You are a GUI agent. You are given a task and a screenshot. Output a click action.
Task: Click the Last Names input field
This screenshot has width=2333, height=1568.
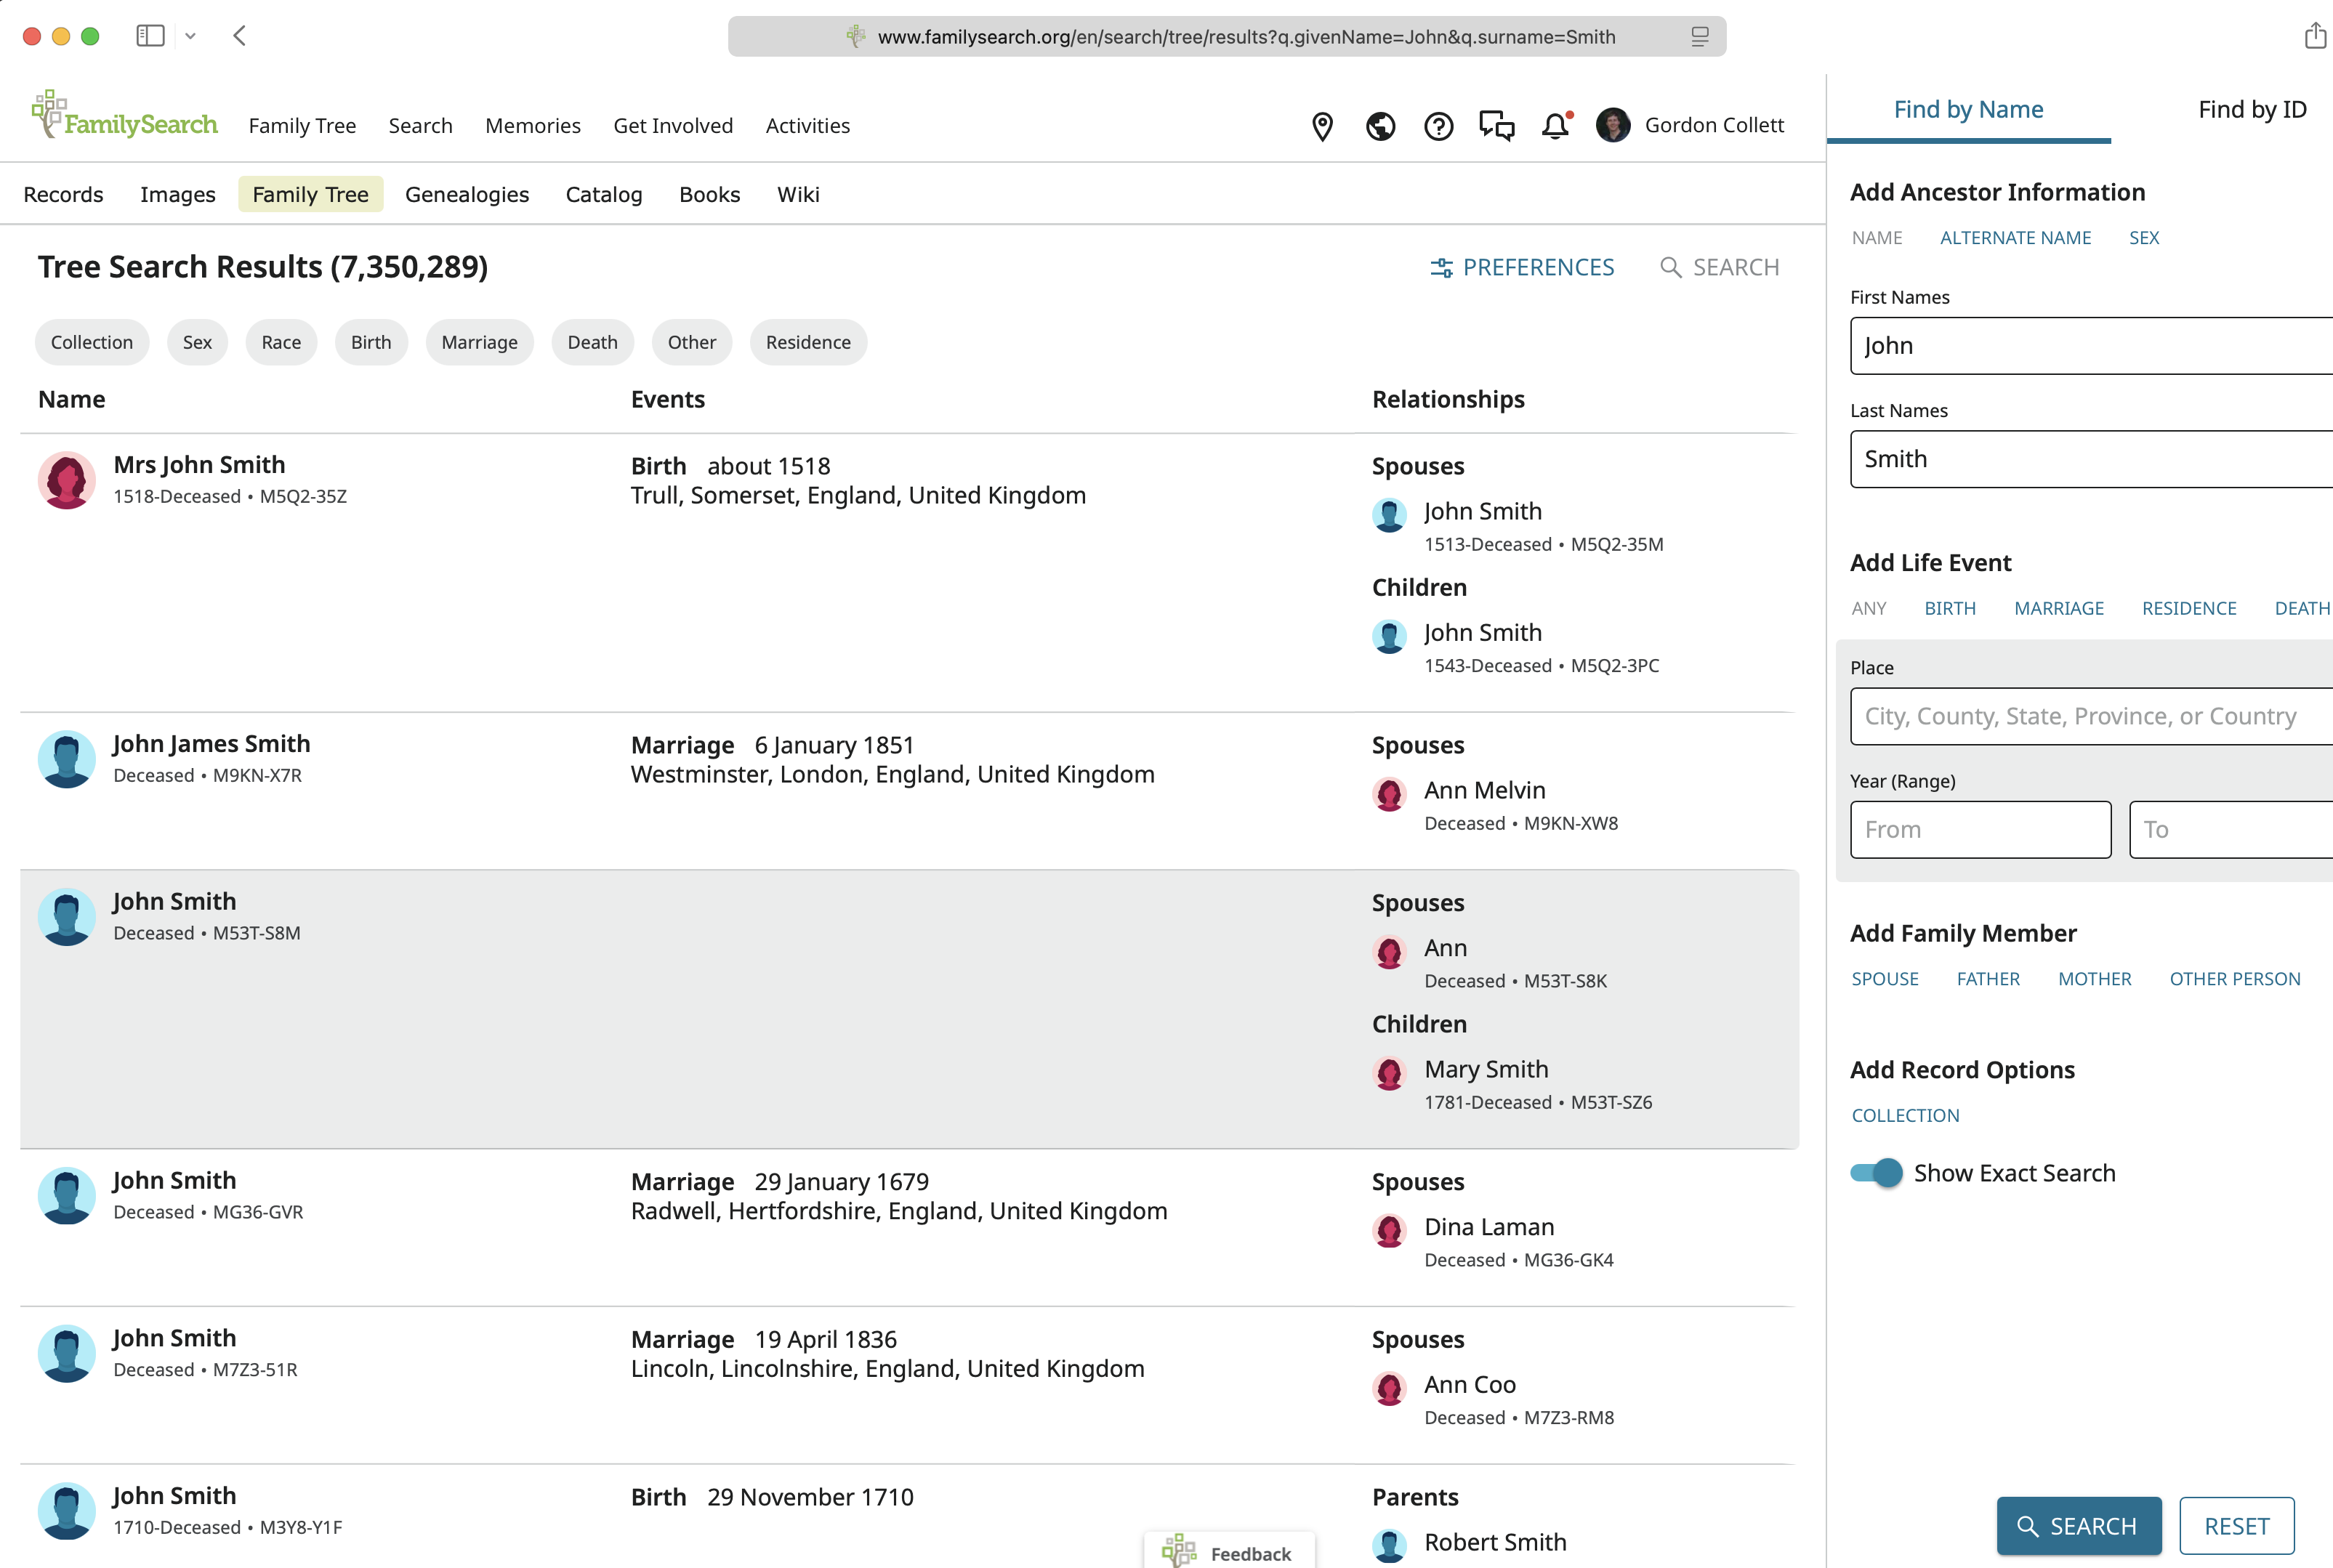[x=2091, y=459]
